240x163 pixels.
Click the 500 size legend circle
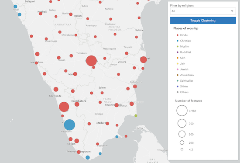[182, 134]
